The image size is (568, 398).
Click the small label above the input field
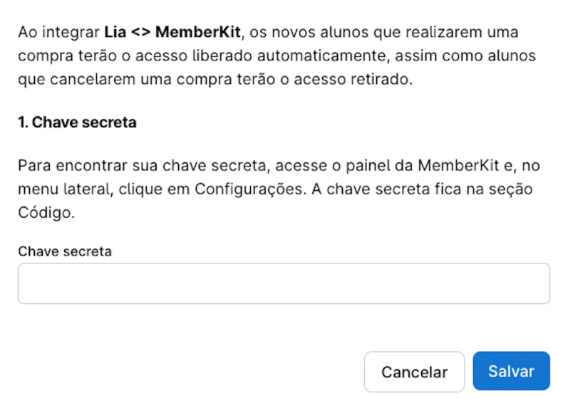click(65, 251)
